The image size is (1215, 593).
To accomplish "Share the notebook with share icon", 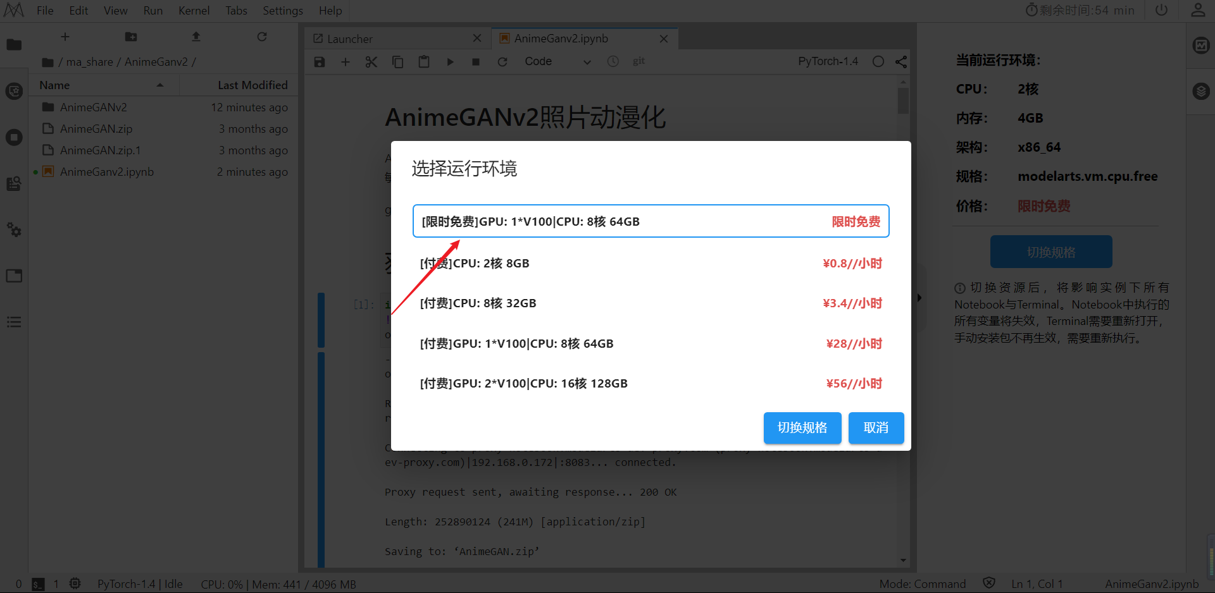I will tap(901, 61).
